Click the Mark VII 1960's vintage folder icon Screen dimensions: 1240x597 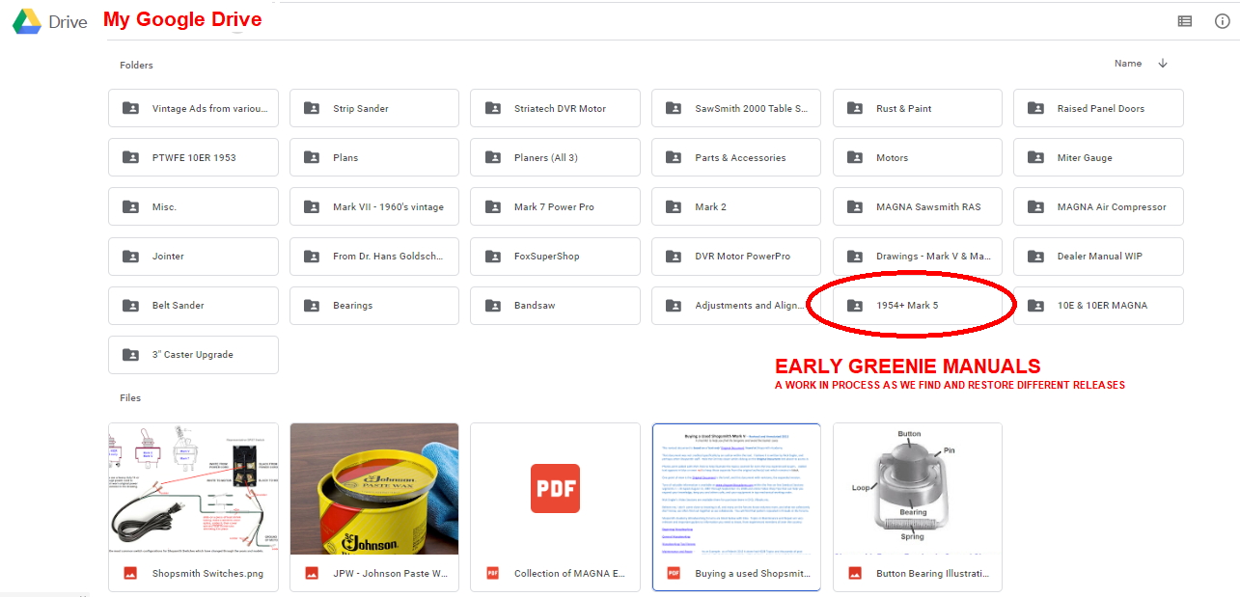312,206
